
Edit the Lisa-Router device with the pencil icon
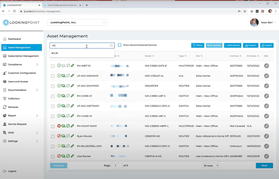tap(266, 156)
